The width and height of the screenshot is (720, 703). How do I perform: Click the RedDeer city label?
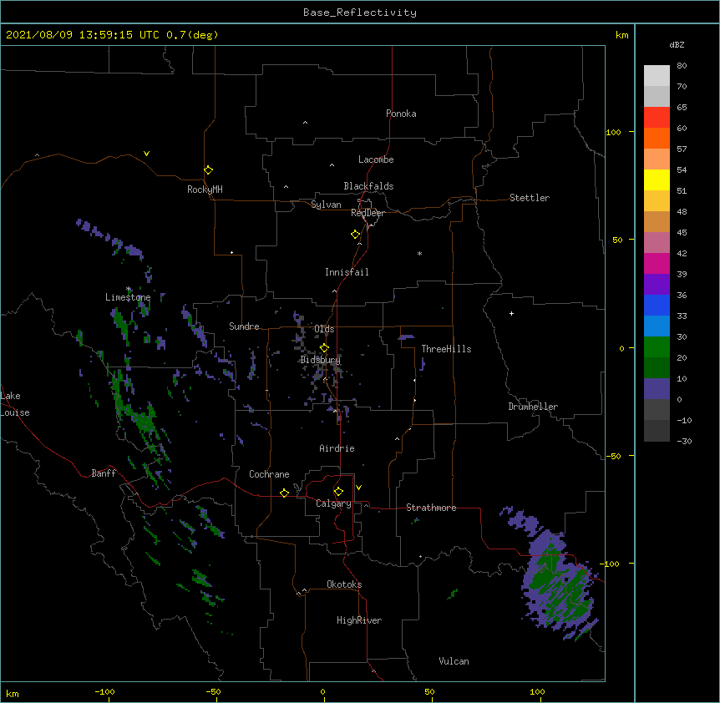[368, 213]
